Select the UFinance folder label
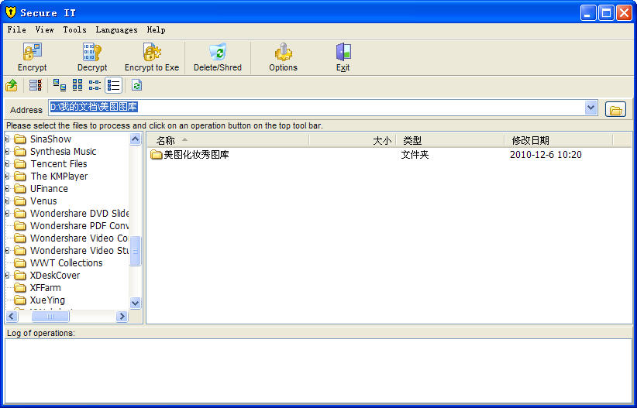The image size is (637, 408). [49, 189]
